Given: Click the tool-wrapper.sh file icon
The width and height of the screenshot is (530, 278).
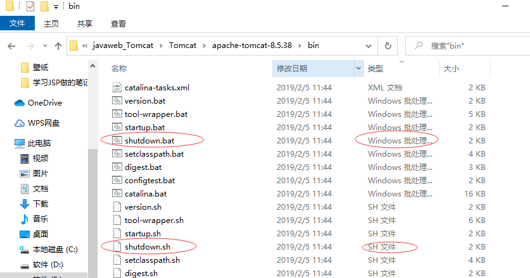Looking at the screenshot, I should coord(117,220).
